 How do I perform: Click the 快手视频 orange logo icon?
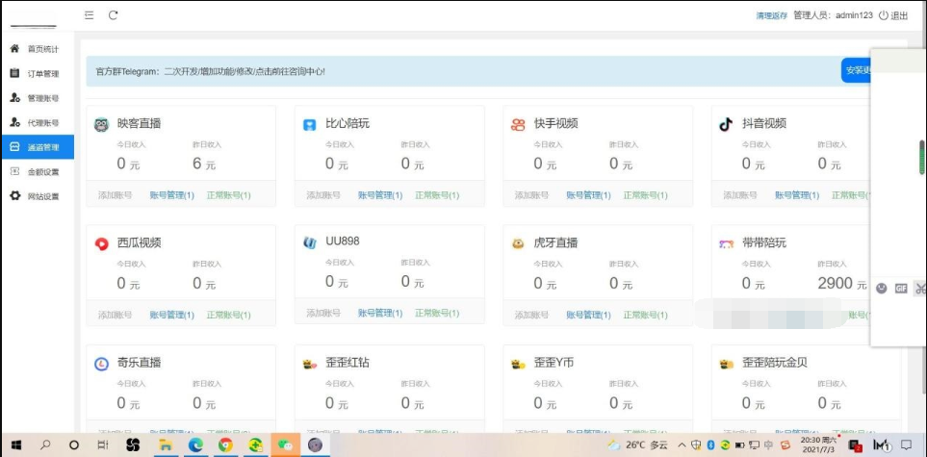[x=518, y=124]
